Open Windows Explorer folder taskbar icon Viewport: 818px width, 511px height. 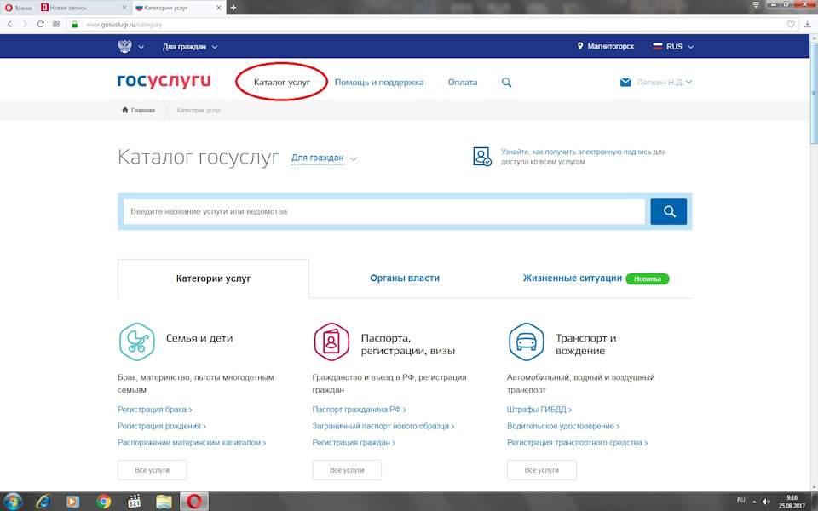pos(164,502)
